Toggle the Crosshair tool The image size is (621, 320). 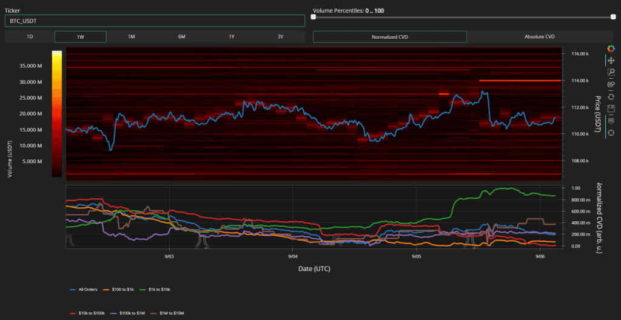point(611,133)
